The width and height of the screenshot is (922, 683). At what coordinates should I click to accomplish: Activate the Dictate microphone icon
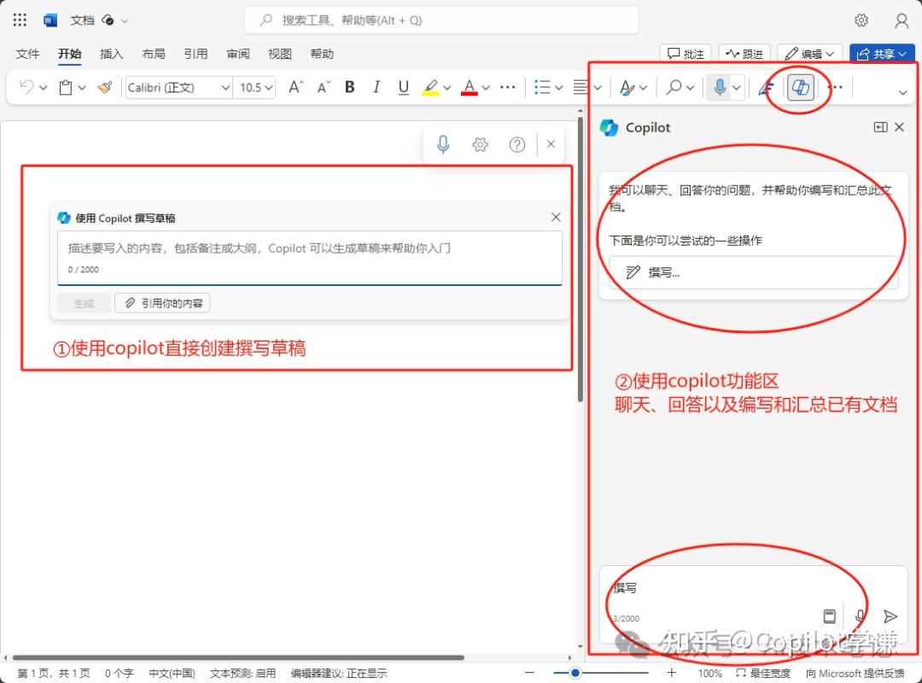(718, 87)
